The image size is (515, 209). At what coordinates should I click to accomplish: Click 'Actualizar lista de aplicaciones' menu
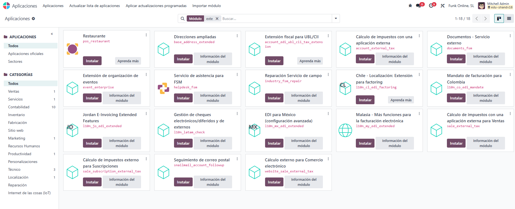point(95,6)
